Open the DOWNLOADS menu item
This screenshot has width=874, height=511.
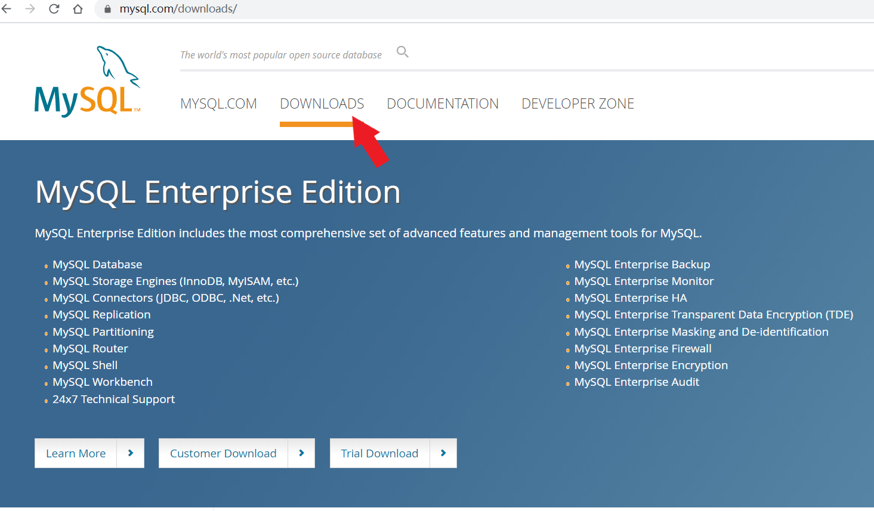[x=322, y=103]
